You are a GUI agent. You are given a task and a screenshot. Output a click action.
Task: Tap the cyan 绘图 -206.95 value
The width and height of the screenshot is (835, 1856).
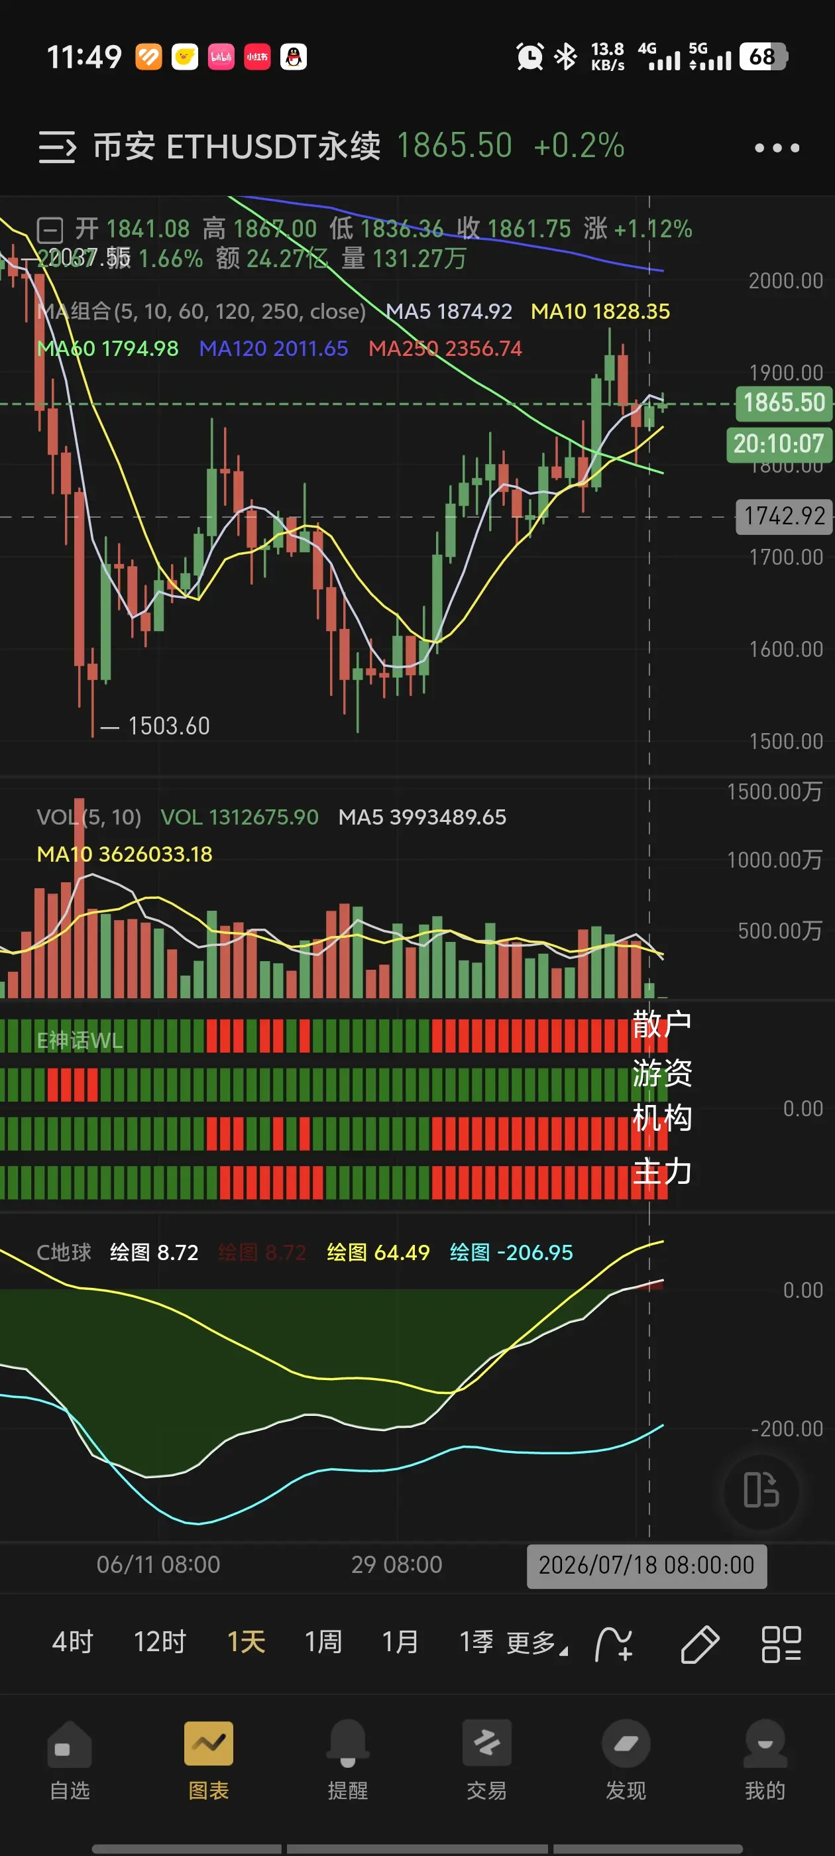coord(512,1252)
